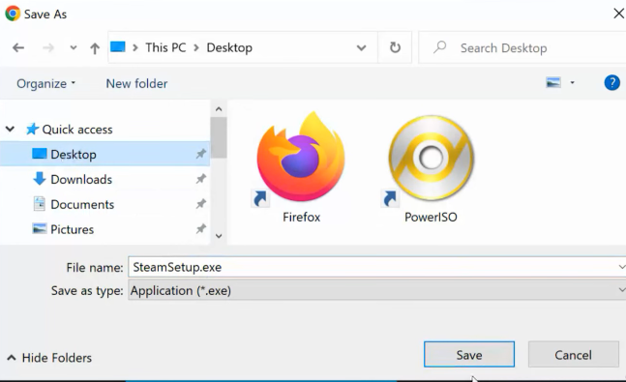Collapse the Quick access tree node
The image size is (626, 382).
click(10, 129)
